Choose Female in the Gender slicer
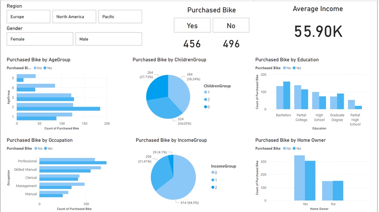 (40, 39)
